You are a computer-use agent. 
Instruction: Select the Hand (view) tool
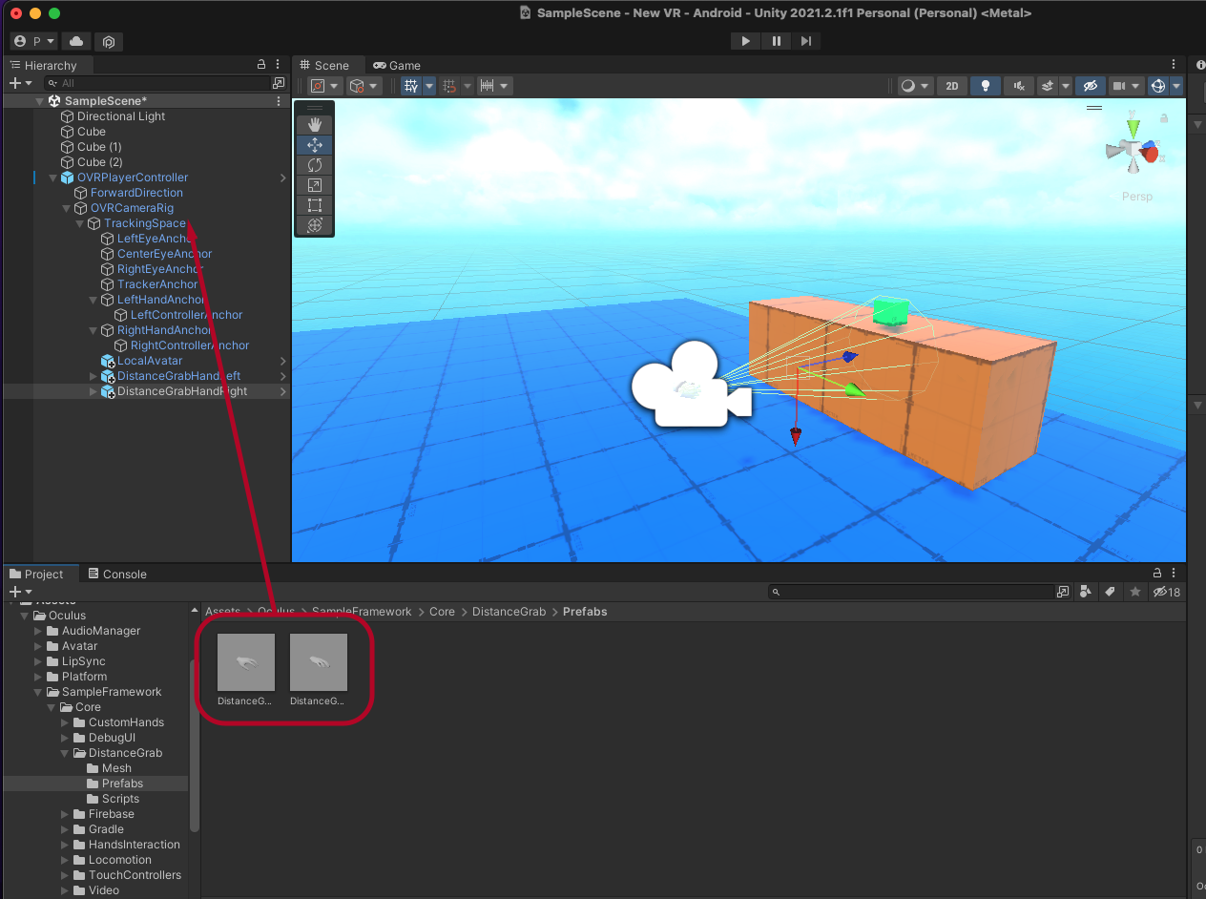[315, 124]
